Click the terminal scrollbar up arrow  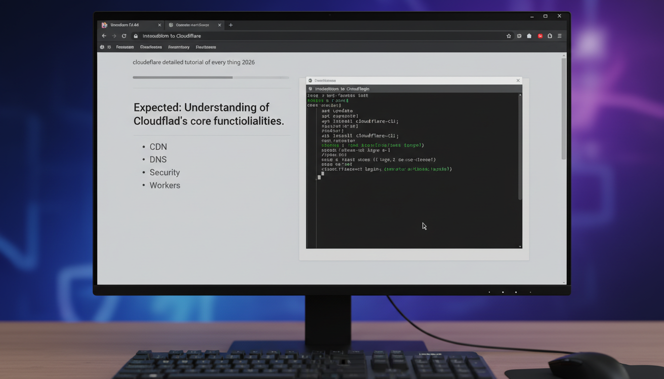click(520, 95)
